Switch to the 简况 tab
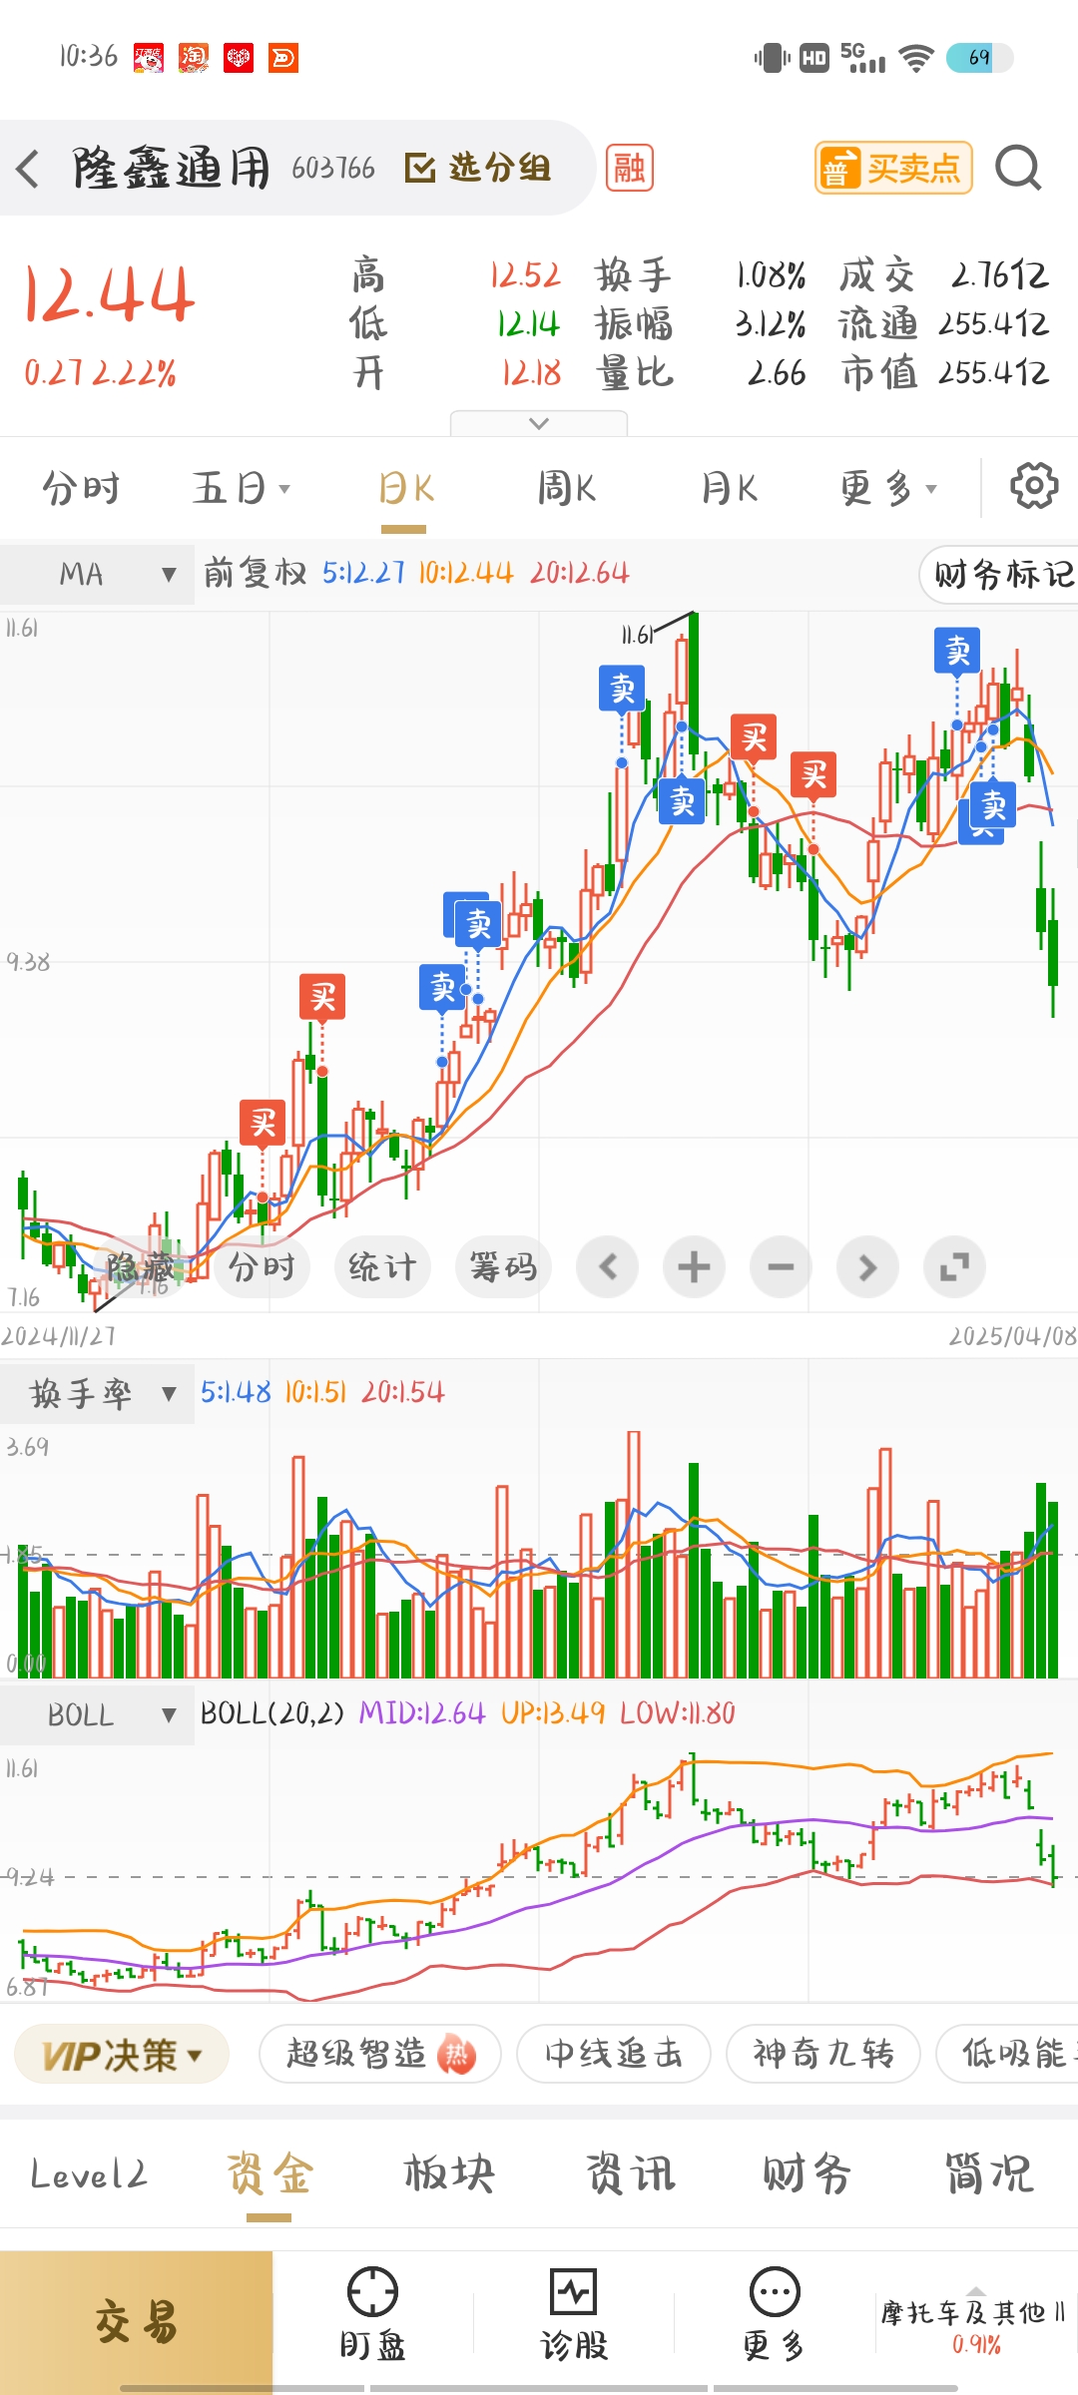Image resolution: width=1078 pixels, height=2395 pixels. [989, 2173]
